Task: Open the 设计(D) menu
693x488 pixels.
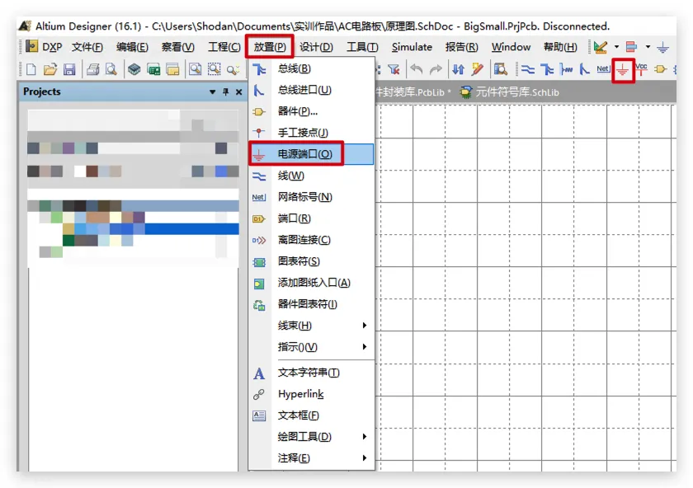Action: pyautogui.click(x=316, y=47)
